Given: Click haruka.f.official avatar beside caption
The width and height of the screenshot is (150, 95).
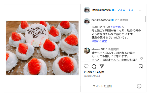Looking at the screenshot, I should click(87, 21).
